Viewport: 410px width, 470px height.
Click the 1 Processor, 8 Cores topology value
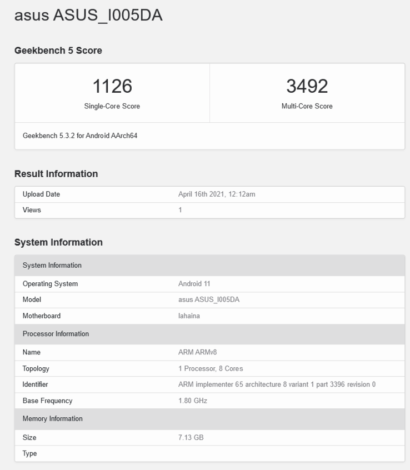coord(210,368)
